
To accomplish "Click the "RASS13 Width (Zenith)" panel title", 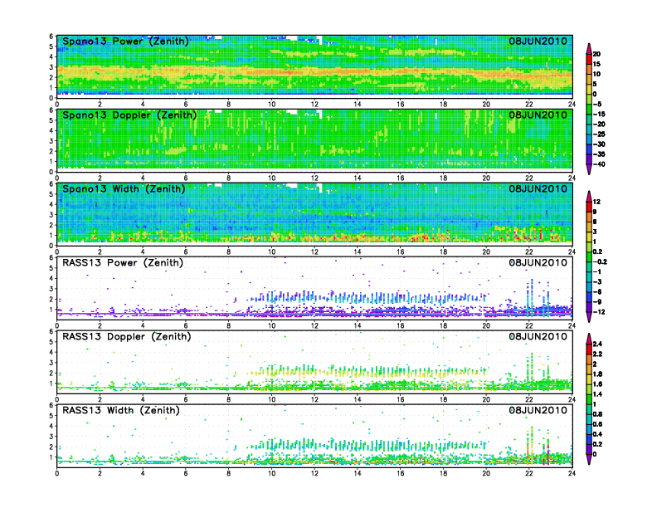I will click(121, 410).
